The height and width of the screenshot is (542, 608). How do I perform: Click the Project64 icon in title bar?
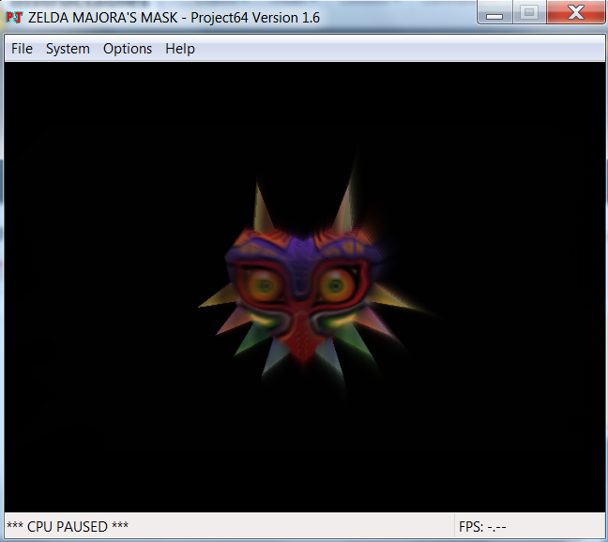tap(14, 18)
